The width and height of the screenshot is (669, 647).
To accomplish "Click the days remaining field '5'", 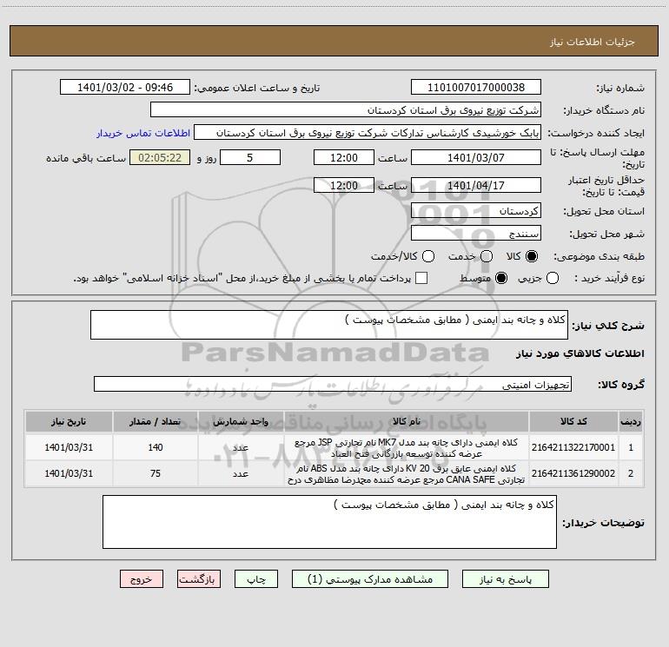I will [x=250, y=157].
